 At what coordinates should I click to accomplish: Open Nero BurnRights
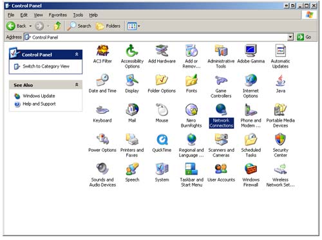[x=191, y=116]
